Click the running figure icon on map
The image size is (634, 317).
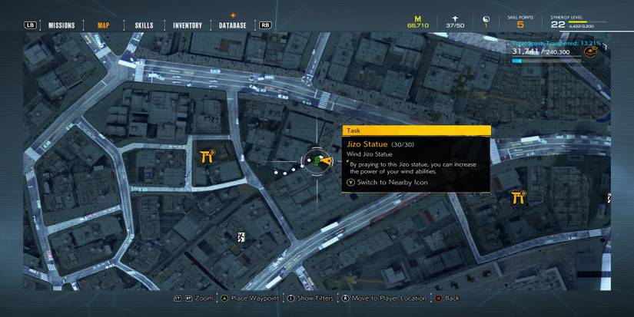click(x=241, y=237)
